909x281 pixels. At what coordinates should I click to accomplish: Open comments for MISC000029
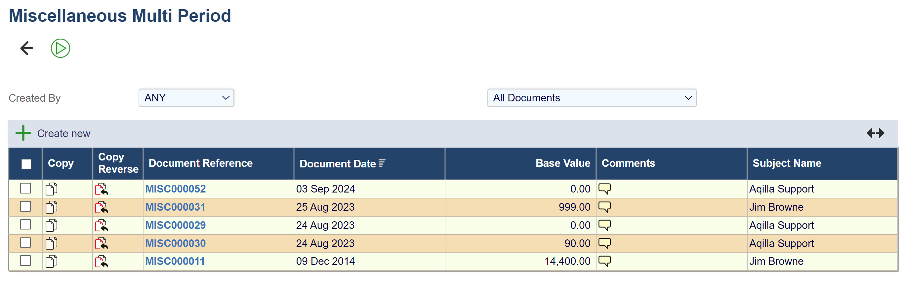[x=604, y=225]
